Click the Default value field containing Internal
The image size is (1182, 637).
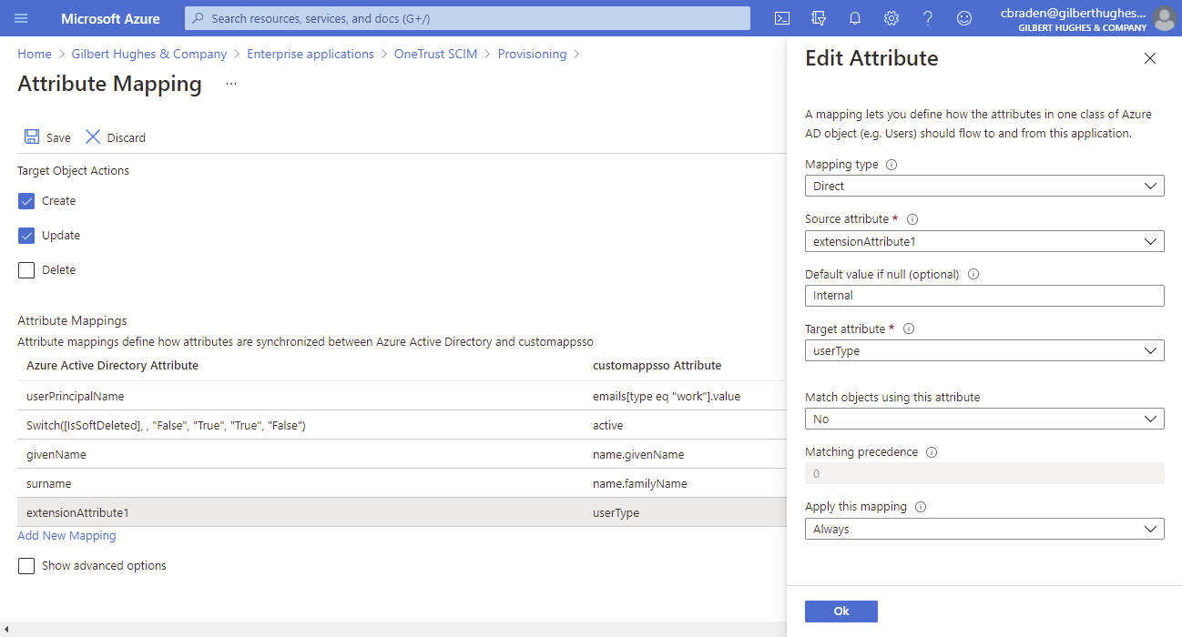(983, 295)
